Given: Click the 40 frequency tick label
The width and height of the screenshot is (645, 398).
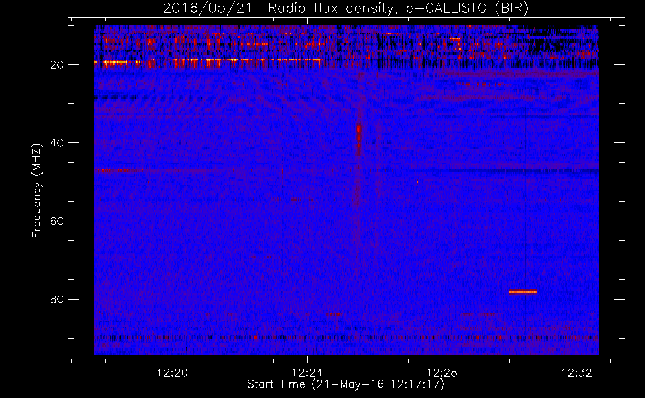Looking at the screenshot, I should point(57,143).
